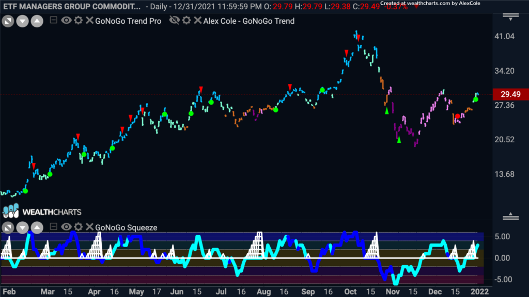The height and width of the screenshot is (297, 529).
Task: Click the Feb label on the time axis
Action: pos(9,292)
